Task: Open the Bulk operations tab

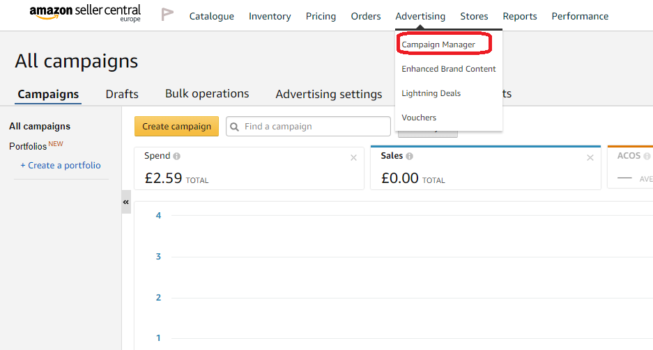Action: [207, 93]
